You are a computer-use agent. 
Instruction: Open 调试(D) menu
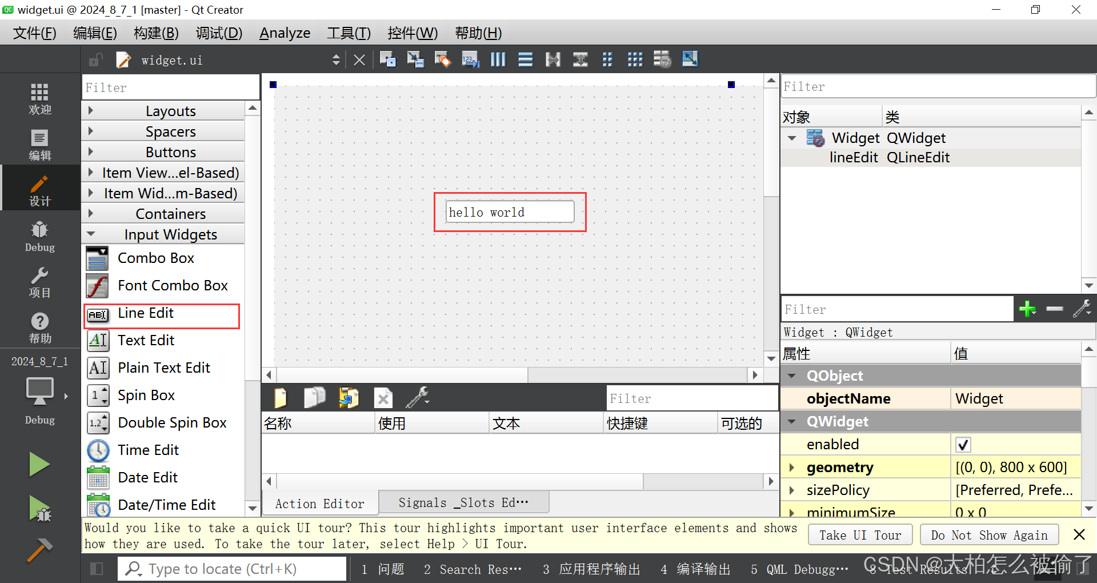pyautogui.click(x=219, y=33)
